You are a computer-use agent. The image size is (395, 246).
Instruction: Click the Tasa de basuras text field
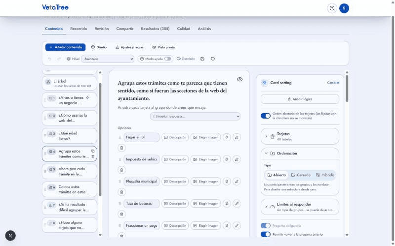click(x=141, y=204)
